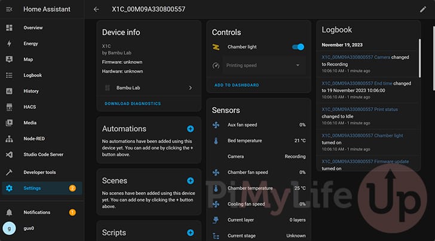The height and width of the screenshot is (241, 435).
Task: Toggle the Chamber light switch
Action: (x=298, y=47)
